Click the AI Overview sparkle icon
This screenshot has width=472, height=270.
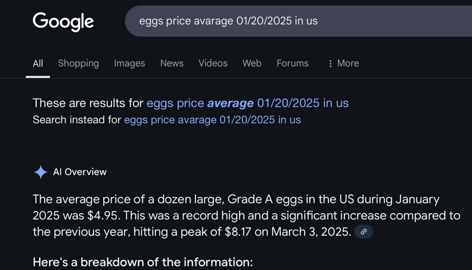pyautogui.click(x=41, y=172)
